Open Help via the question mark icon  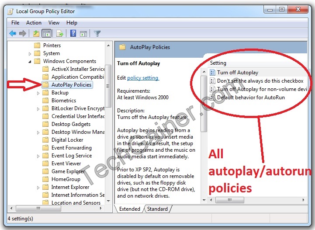[73, 33]
